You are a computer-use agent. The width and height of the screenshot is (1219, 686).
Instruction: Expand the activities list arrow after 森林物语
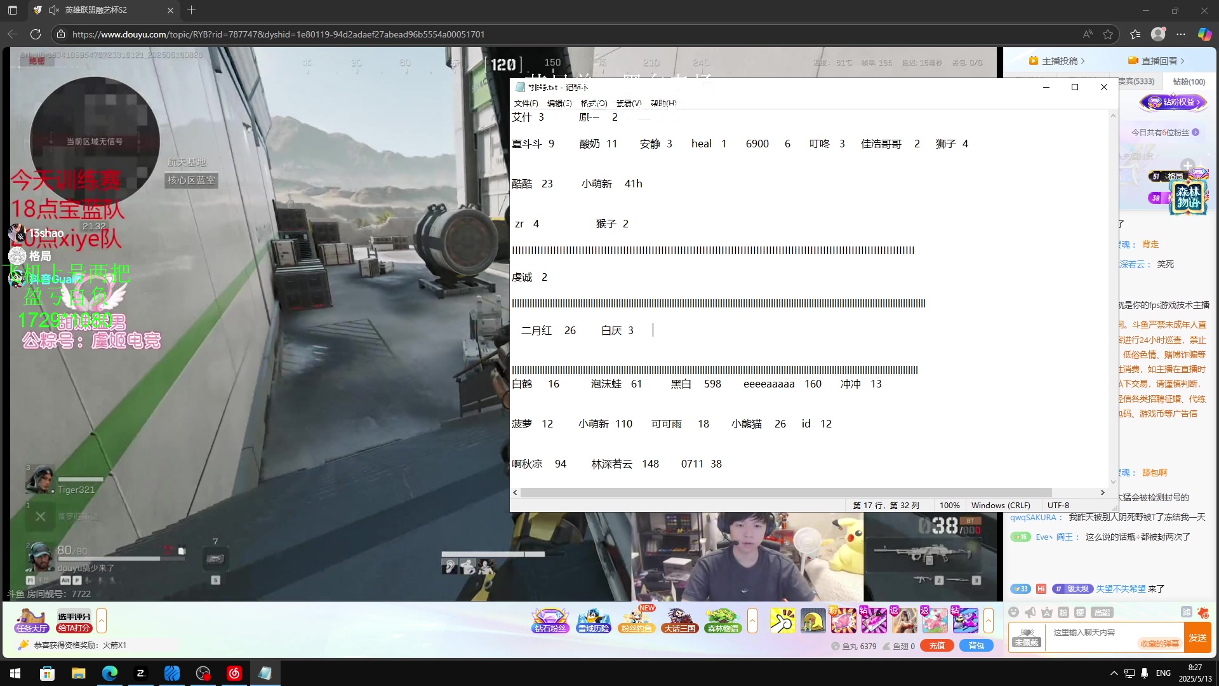(752, 621)
